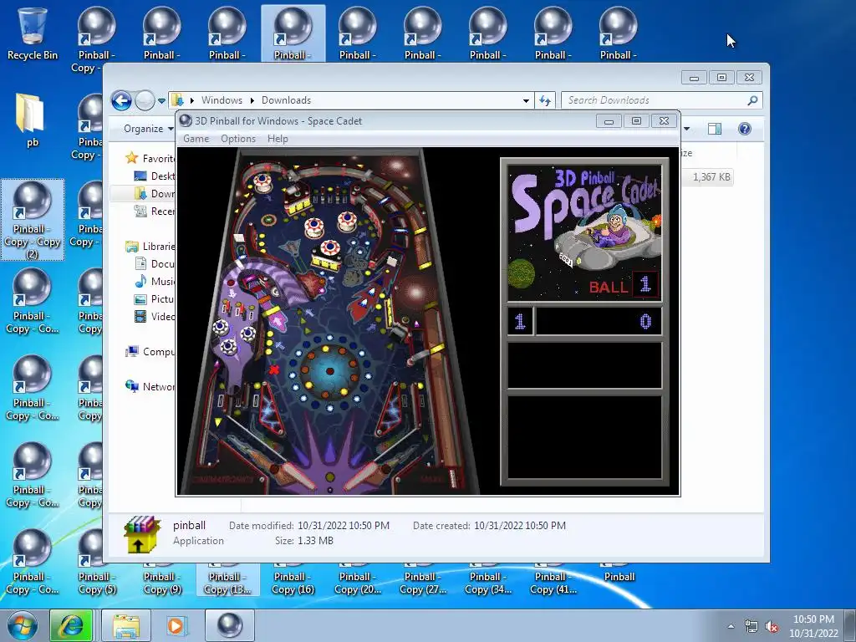Select Desktop under Favorites
Viewport: 856px width, 642px height.
tap(155, 176)
